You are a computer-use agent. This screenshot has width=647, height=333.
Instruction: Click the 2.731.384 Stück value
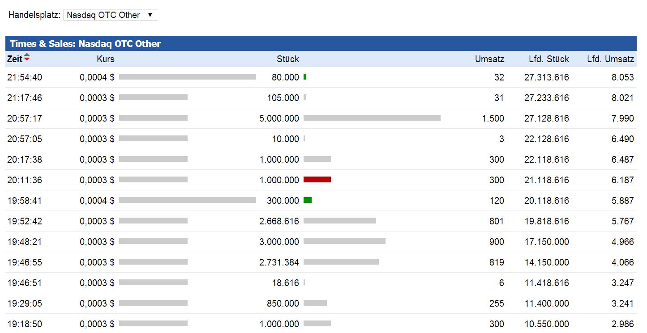[279, 262]
